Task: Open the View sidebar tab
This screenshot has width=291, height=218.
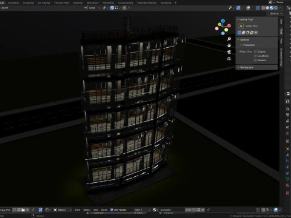Action: pos(281,41)
